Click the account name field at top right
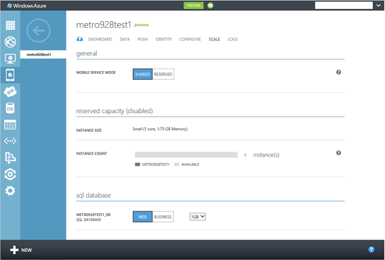This screenshot has width=385, height=260. click(344, 5)
